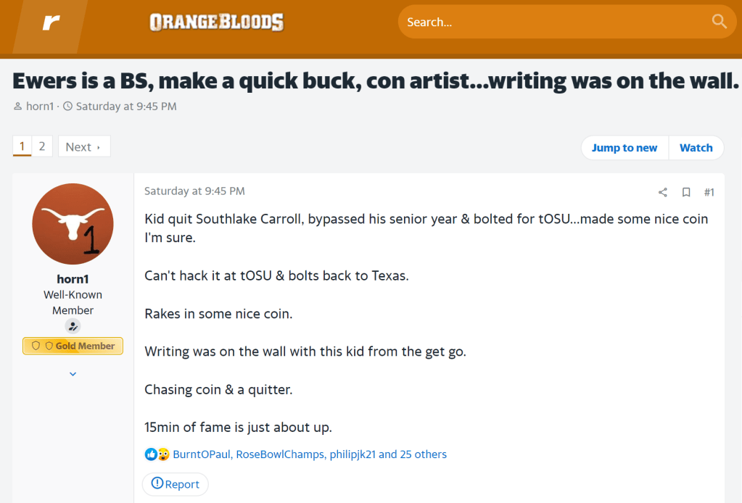Click the Rivals 'r' logo icon
Image resolution: width=742 pixels, height=503 pixels.
[x=51, y=23]
